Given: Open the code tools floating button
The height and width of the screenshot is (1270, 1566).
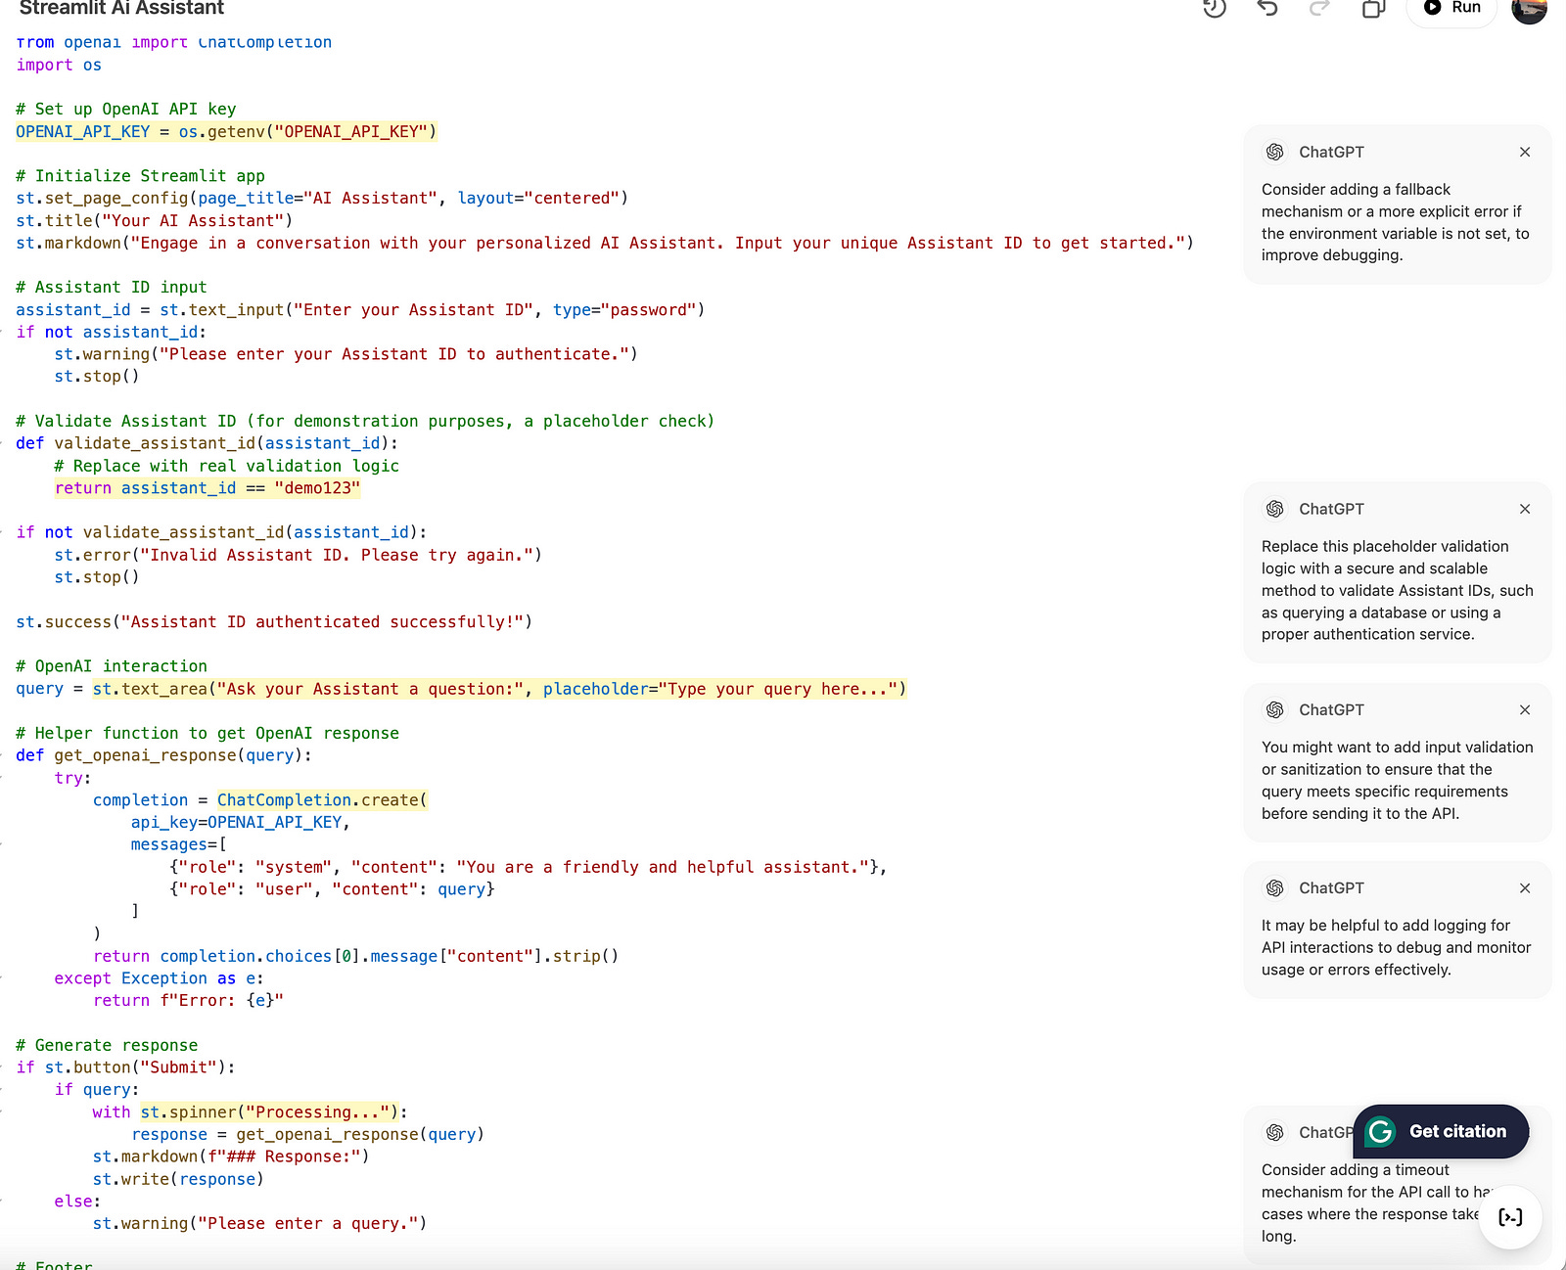Looking at the screenshot, I should click(1510, 1217).
